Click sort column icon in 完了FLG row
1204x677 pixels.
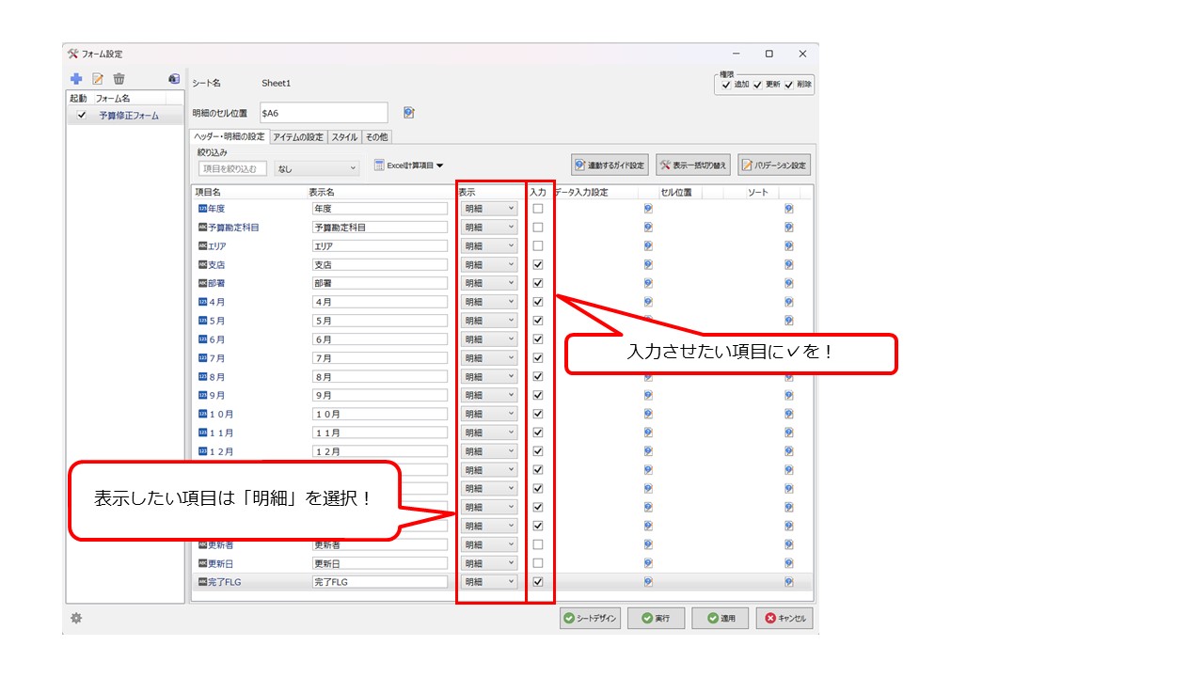click(788, 582)
